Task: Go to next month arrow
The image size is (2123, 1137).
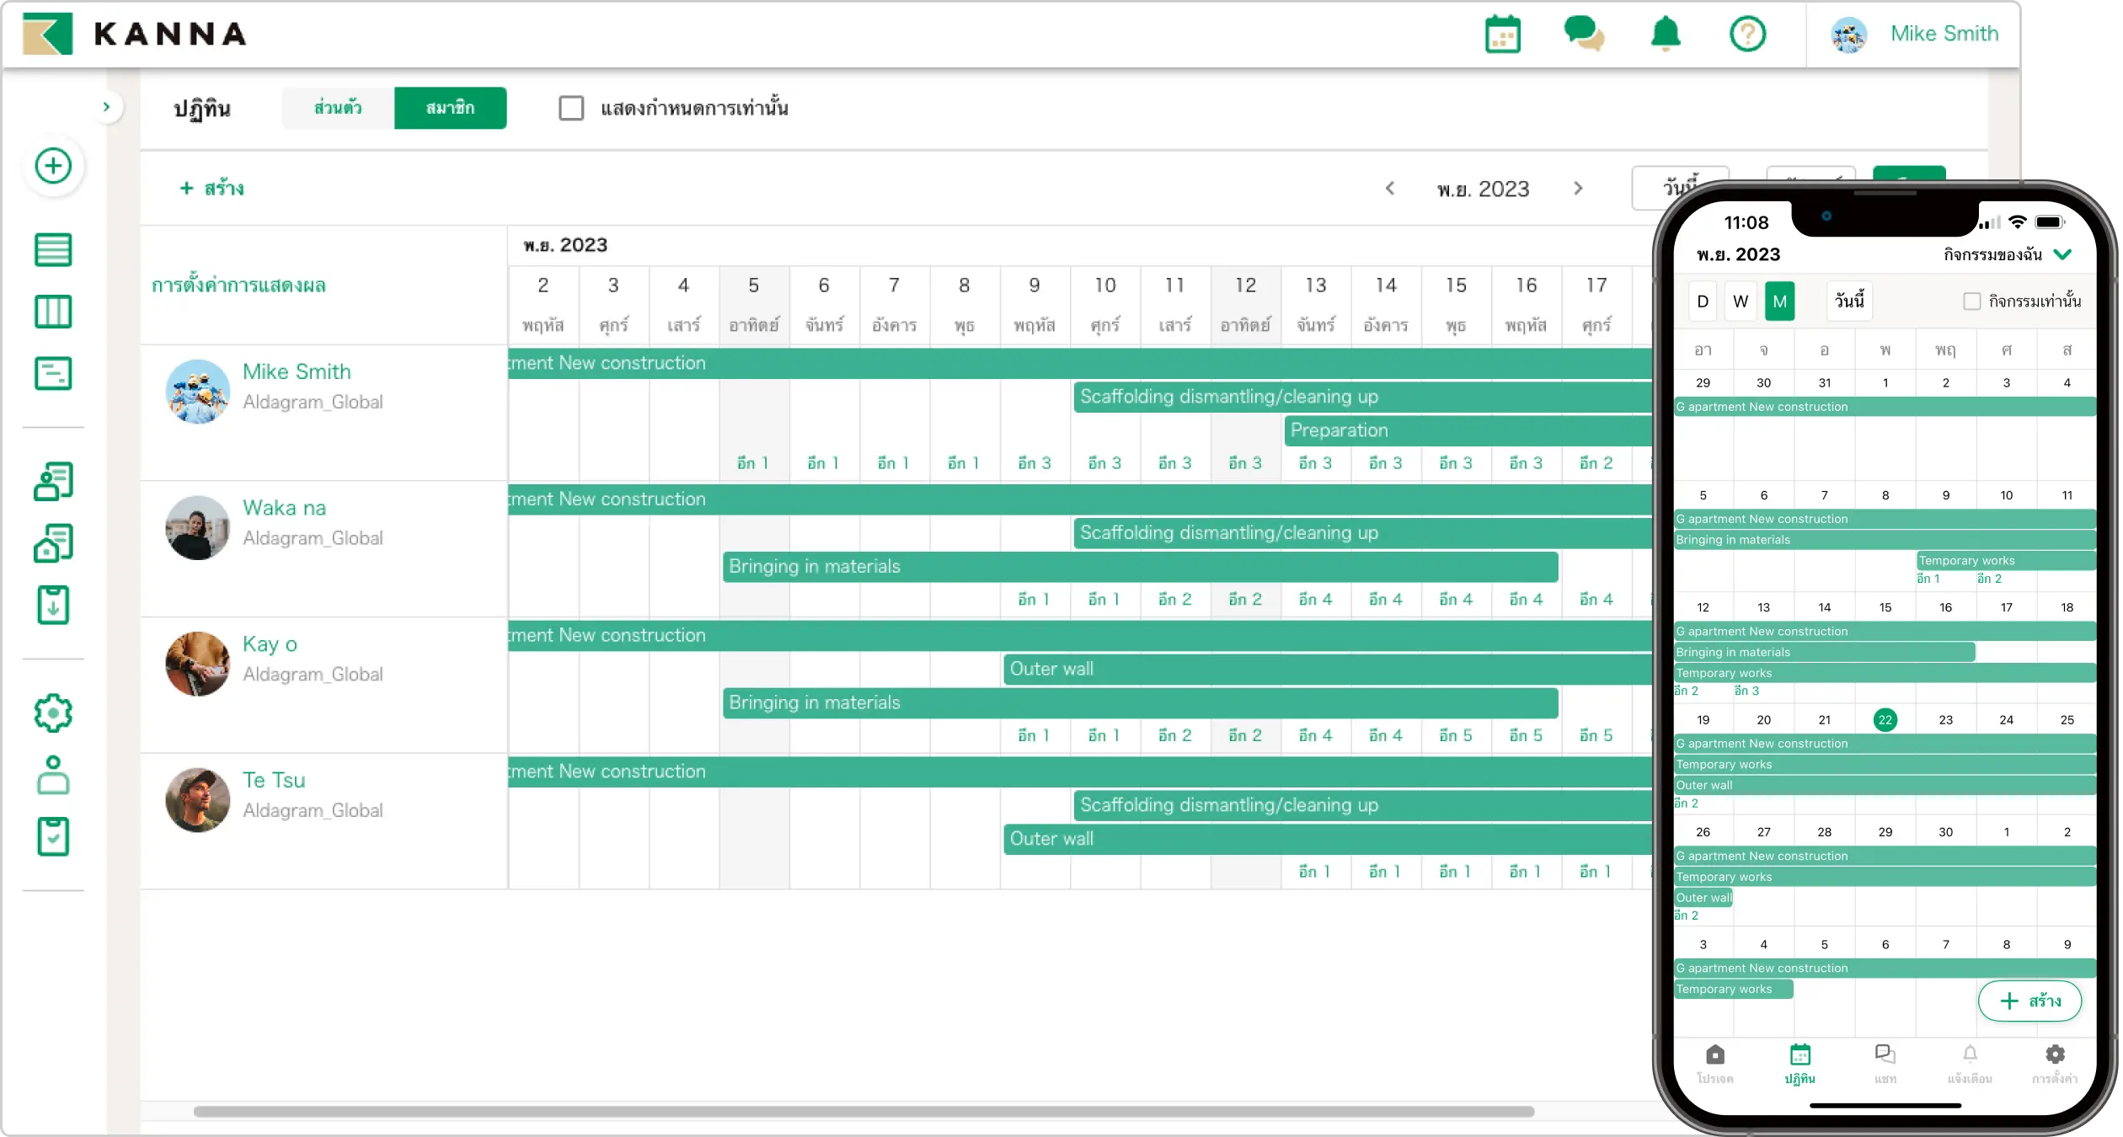Action: click(1578, 189)
